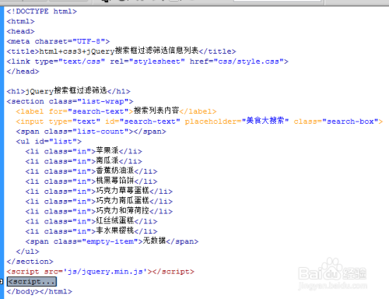Click the </body></html> closing line
This screenshot has width=389, height=299.
pos(40,291)
